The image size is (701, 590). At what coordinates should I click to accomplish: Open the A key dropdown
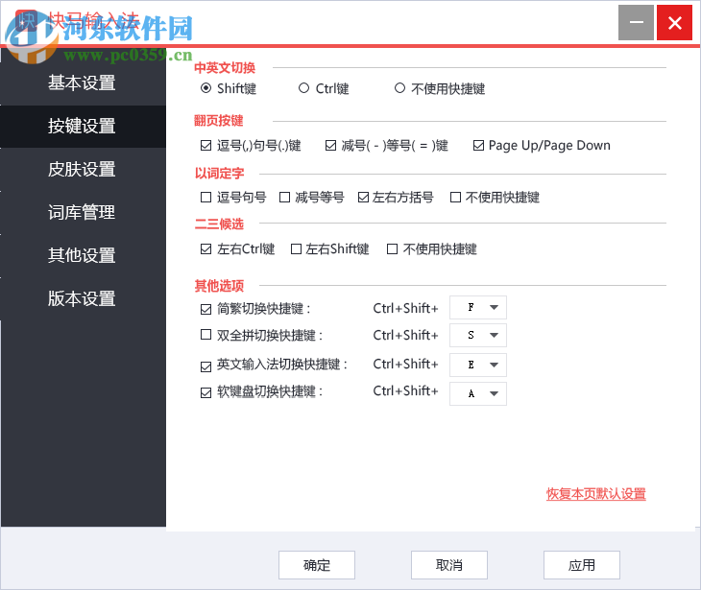tap(478, 393)
